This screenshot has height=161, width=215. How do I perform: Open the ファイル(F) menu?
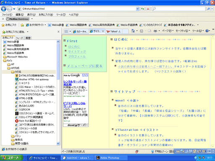pyautogui.click(x=7, y=15)
